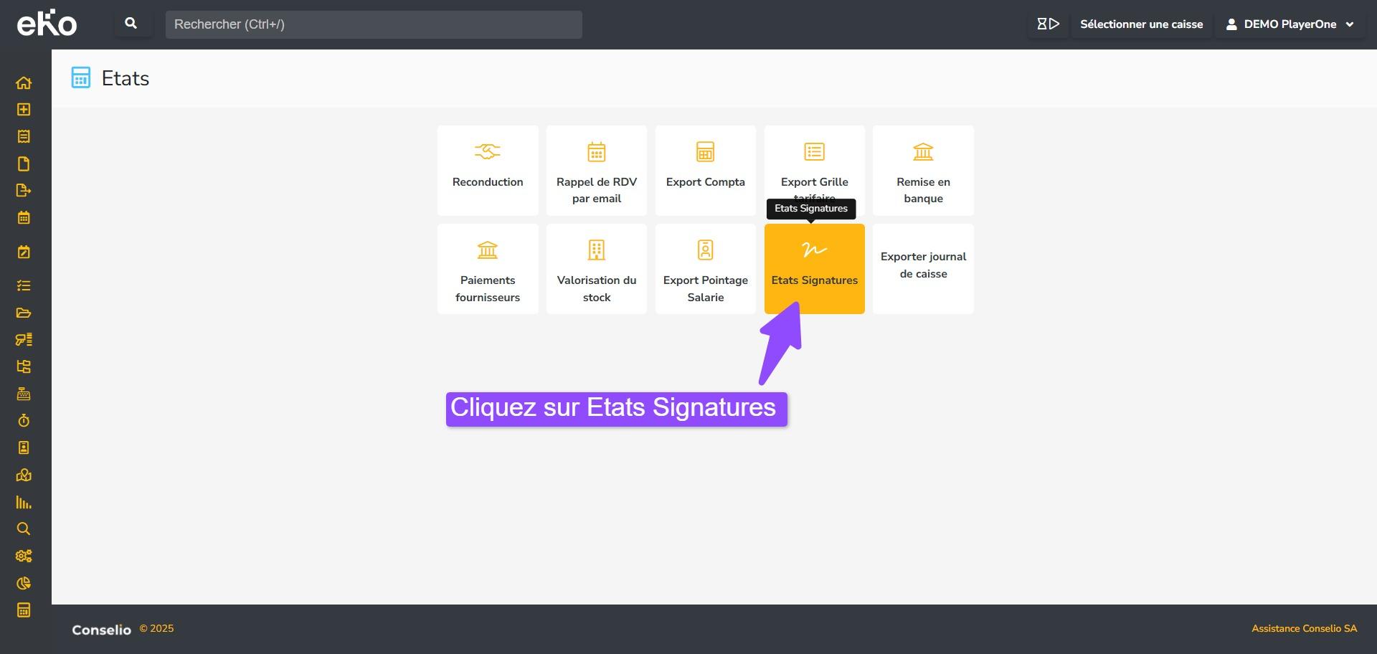The image size is (1377, 654).
Task: Select the Remise en banque tile
Action: [x=923, y=171]
